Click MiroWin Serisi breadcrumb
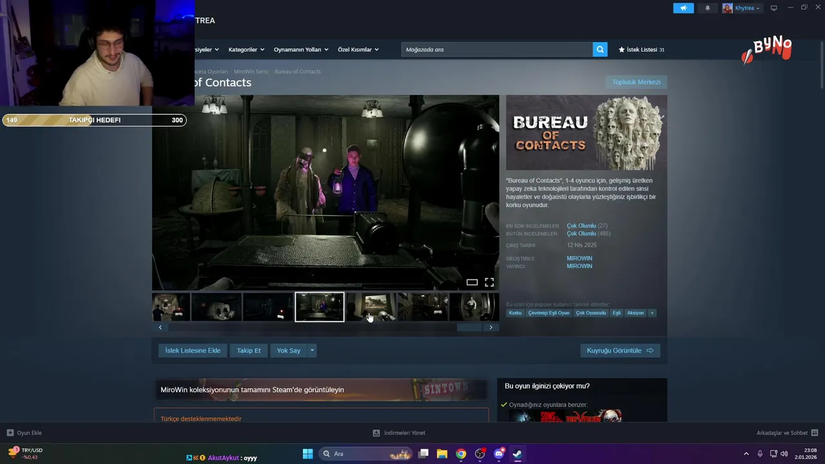This screenshot has width=825, height=464. pos(251,72)
